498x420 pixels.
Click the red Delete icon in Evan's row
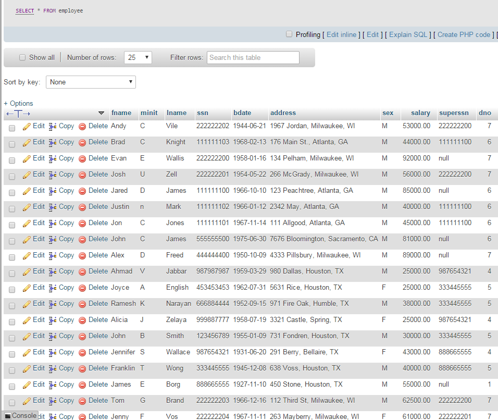click(x=82, y=158)
